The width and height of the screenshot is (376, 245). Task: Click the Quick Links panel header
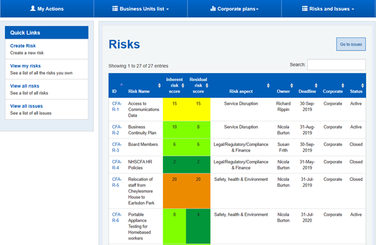point(47,32)
